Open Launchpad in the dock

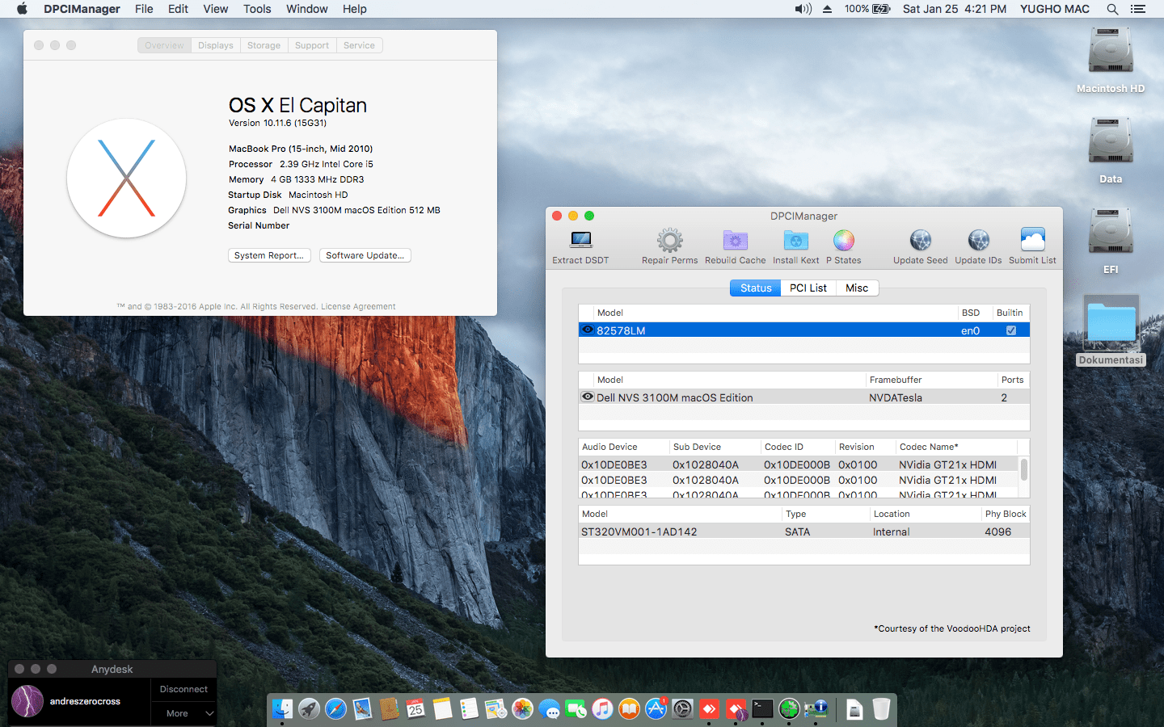(x=309, y=708)
